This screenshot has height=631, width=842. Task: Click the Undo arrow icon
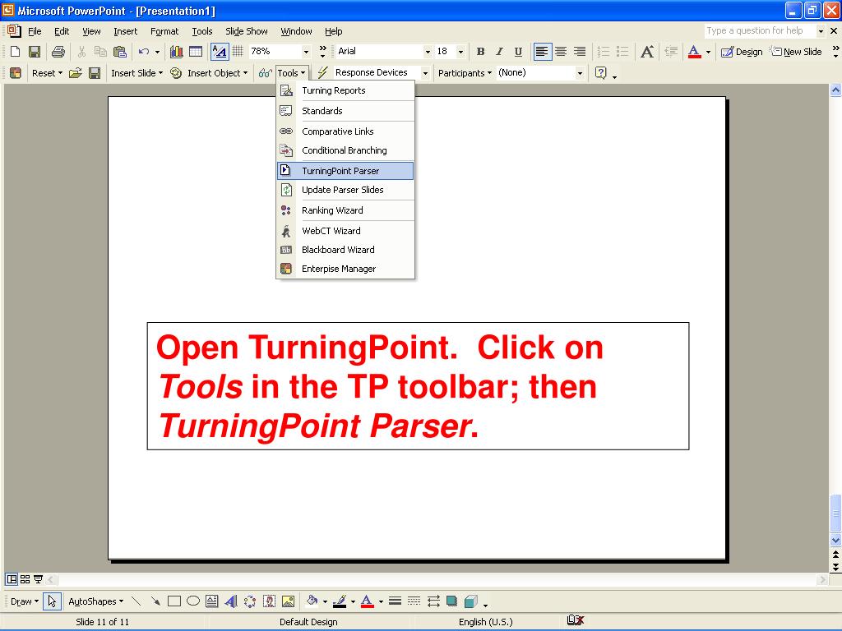(143, 52)
